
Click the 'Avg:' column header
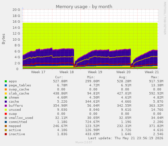pyautogui.click(x=123, y=77)
